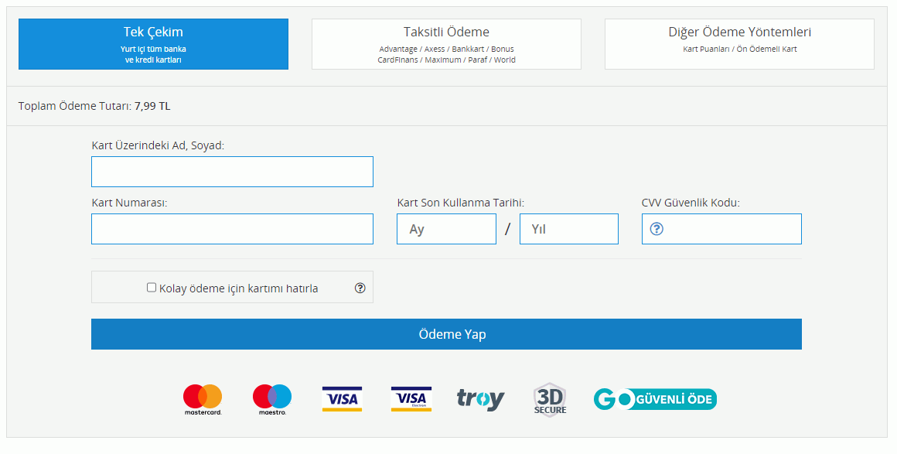Click the 'CVV Güvenlik Kodu:' label
Screen dimensions: 897x454
(691, 203)
